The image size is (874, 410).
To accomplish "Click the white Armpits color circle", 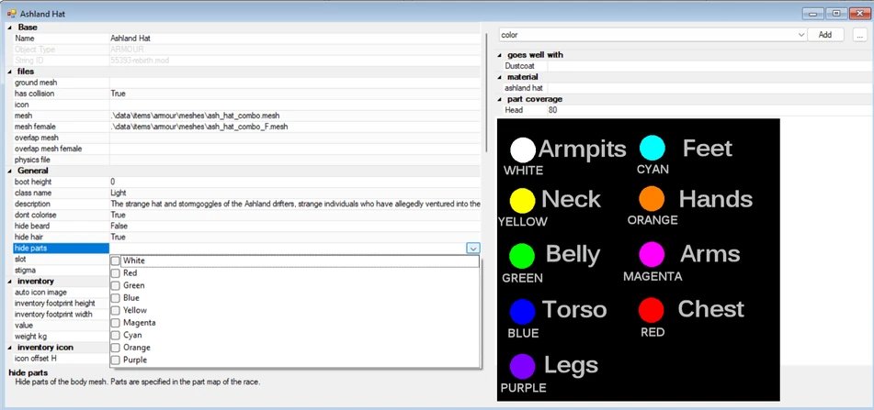I will click(523, 150).
